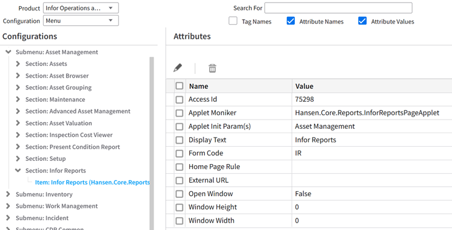Click the trash delete icon
452x230 pixels.
(x=213, y=68)
